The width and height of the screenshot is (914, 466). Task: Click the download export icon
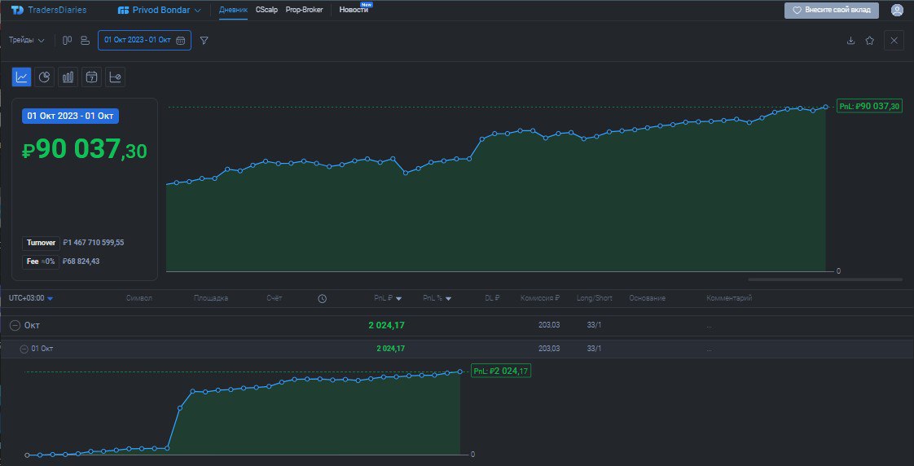tap(850, 40)
